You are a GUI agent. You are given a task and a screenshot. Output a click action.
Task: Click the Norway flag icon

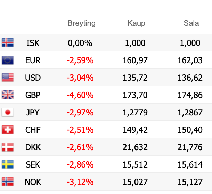pos(8,181)
